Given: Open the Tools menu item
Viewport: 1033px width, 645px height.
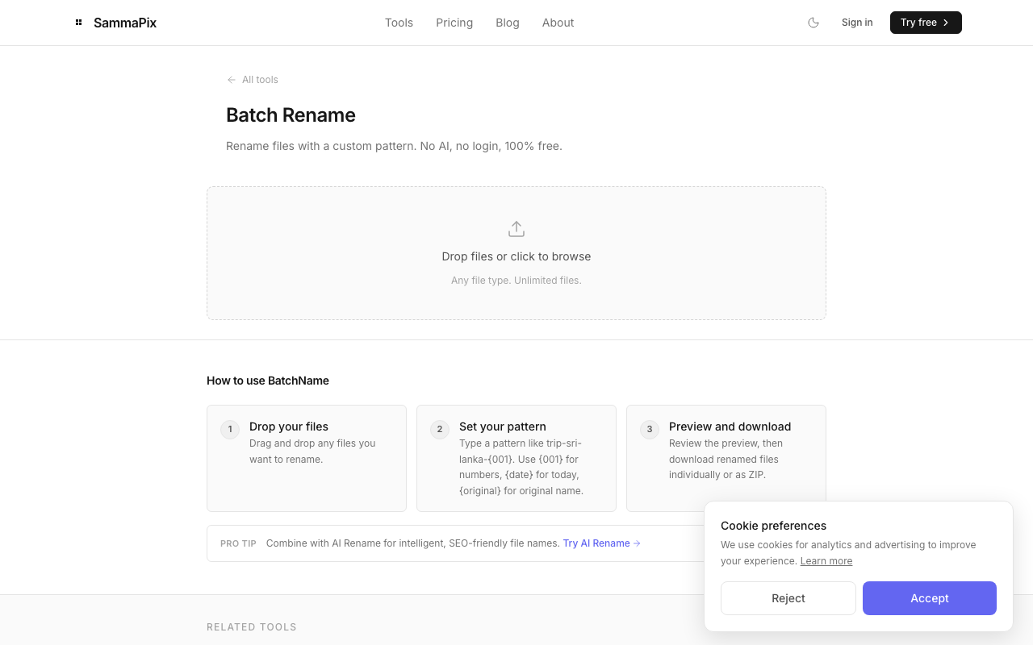Looking at the screenshot, I should coord(399,23).
